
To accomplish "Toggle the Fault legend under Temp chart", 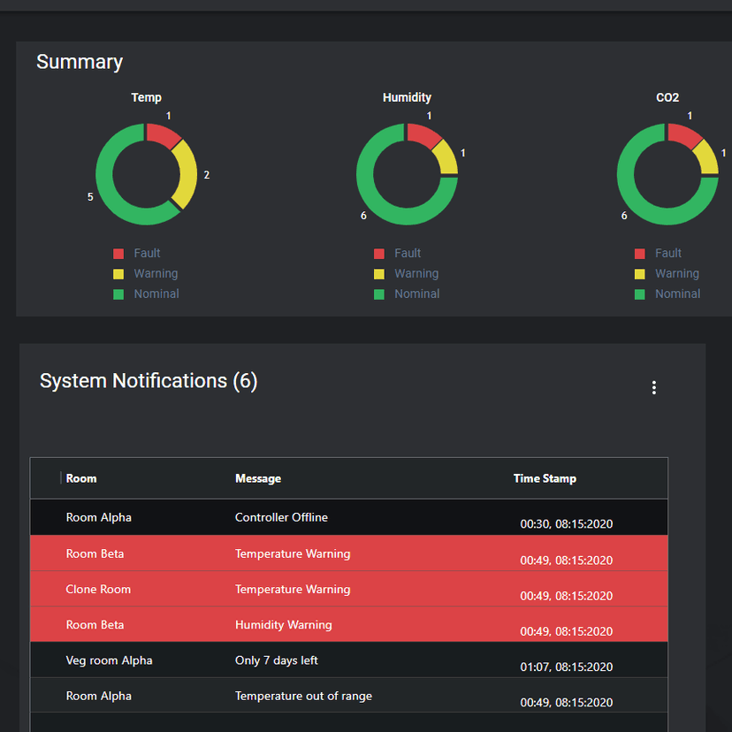I will tap(137, 254).
